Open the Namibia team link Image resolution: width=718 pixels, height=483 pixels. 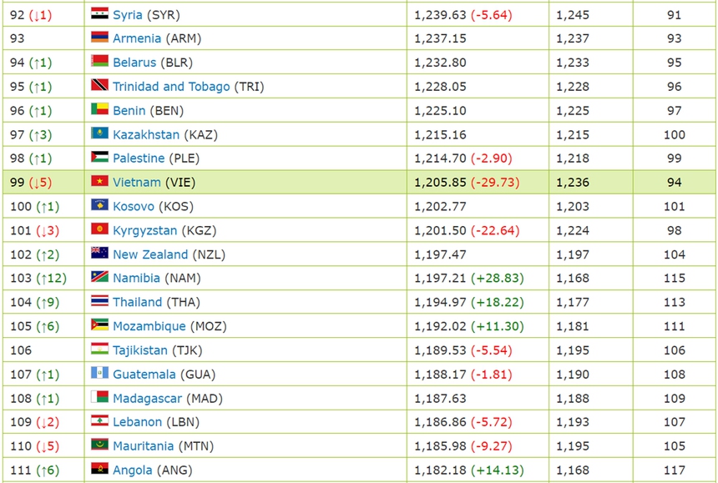(x=137, y=279)
